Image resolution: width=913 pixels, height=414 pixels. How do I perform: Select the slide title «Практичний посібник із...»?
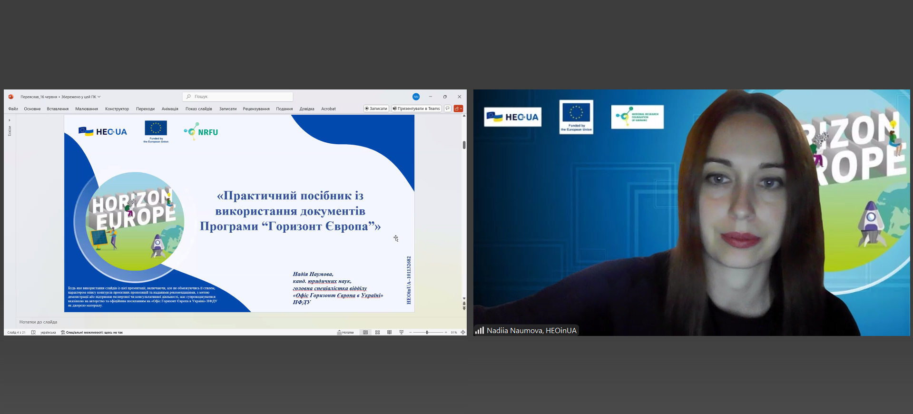[290, 211]
